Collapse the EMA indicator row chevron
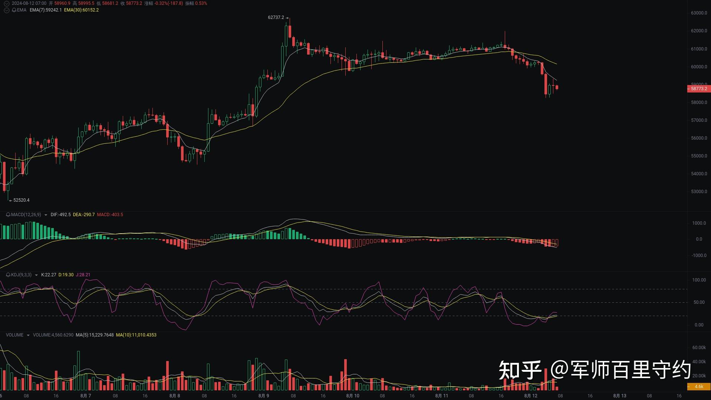Screen dimensions: 711x400 (x=6, y=10)
